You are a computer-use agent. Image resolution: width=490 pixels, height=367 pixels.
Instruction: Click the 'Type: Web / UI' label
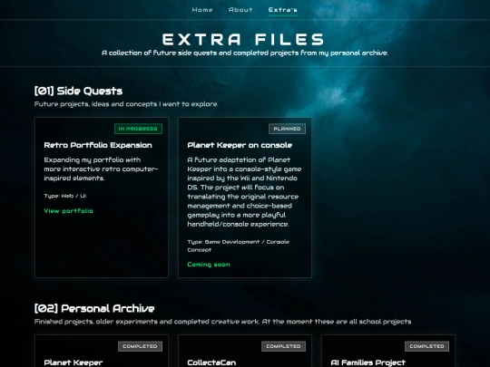(x=65, y=196)
